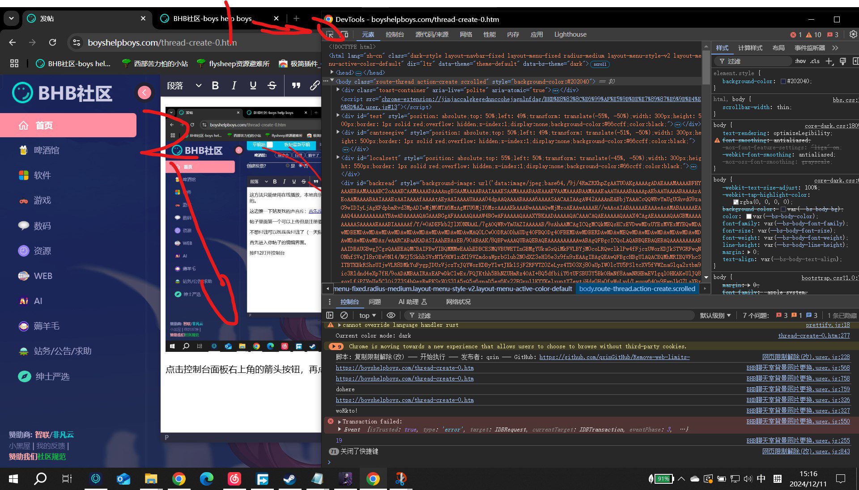Apply italic formatting in the editor
The image size is (859, 490).
(x=234, y=85)
